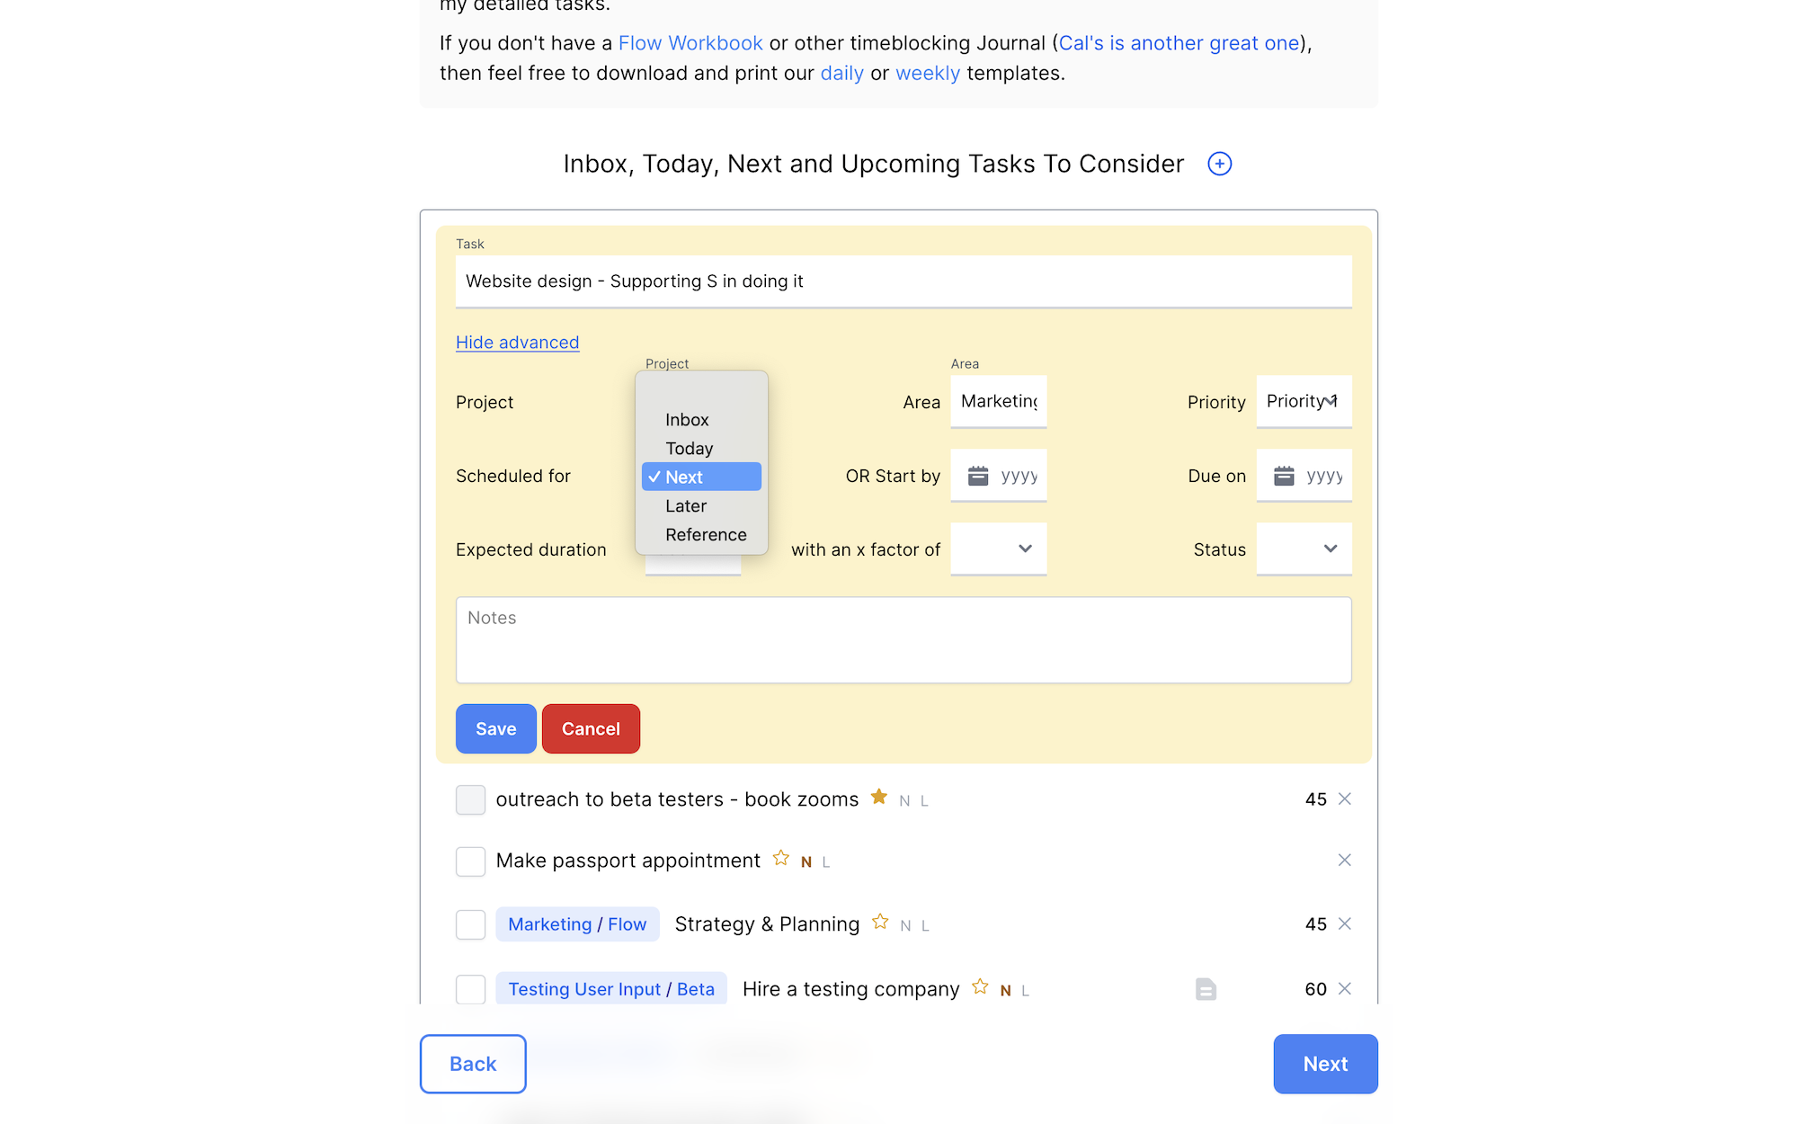Open the Area dropdown showing Marketing
The height and width of the screenshot is (1124, 1798).
tap(999, 401)
